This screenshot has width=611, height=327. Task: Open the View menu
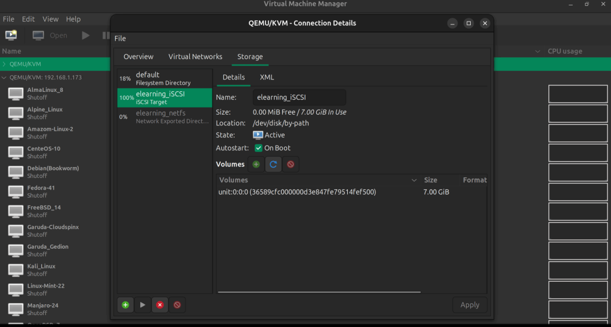(50, 18)
